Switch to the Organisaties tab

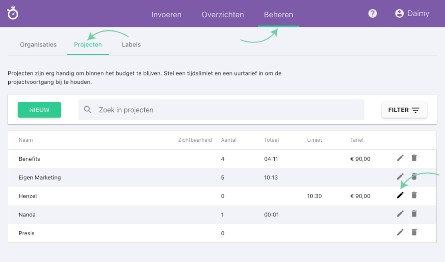38,45
